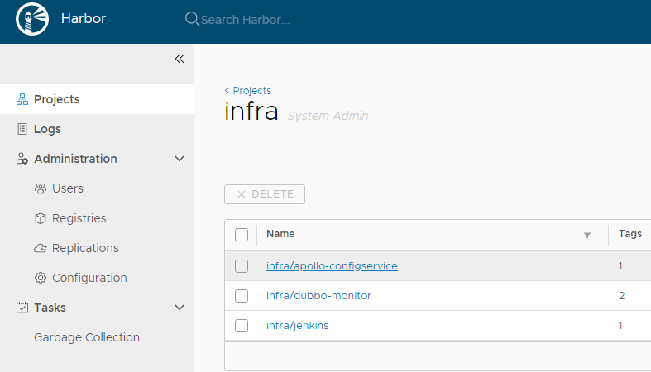Toggle the select-all header checkbox
The width and height of the screenshot is (651, 372).
(242, 235)
